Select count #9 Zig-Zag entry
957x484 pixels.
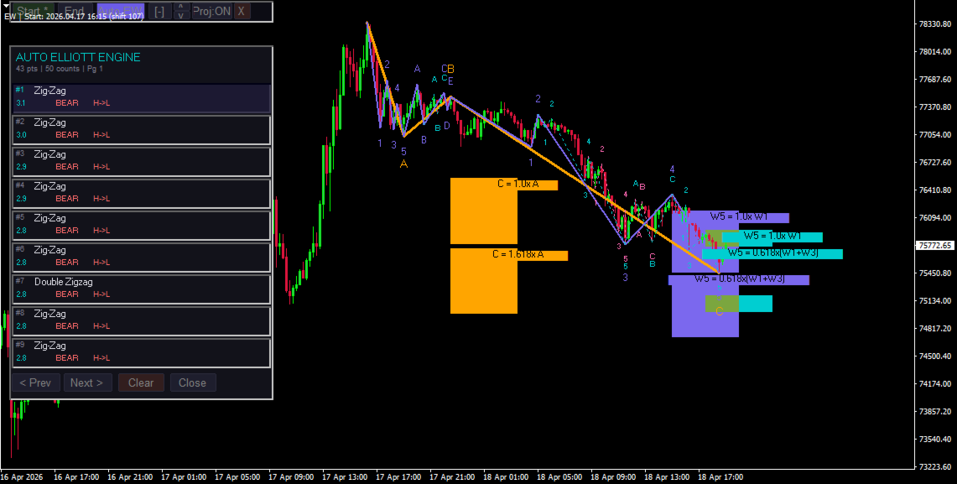click(141, 352)
